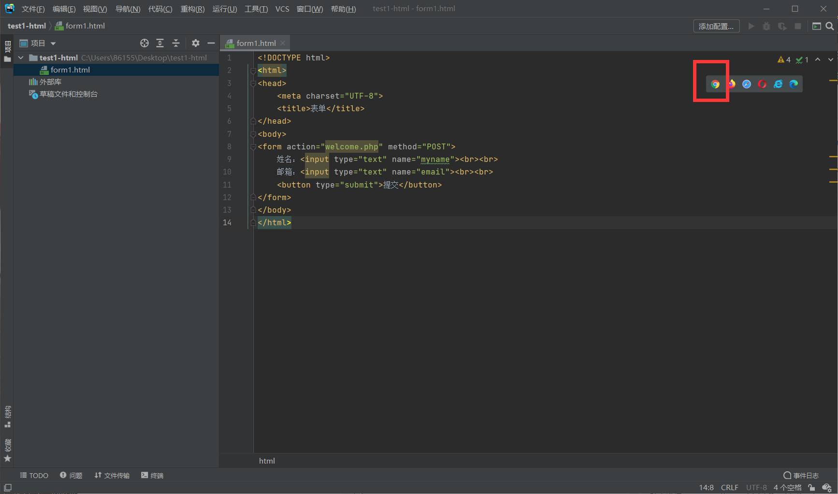Viewport: 838px width, 494px height.
Task: Open the 运行(U) menu
Action: click(224, 9)
